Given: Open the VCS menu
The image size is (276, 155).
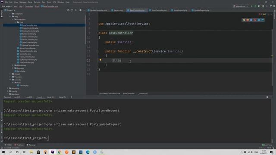Looking at the screenshot, I should click(54, 2).
